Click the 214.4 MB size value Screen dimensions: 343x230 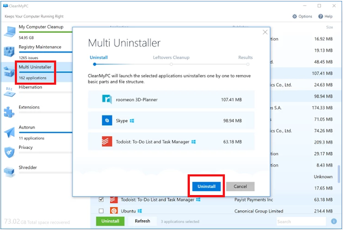[x=323, y=211]
